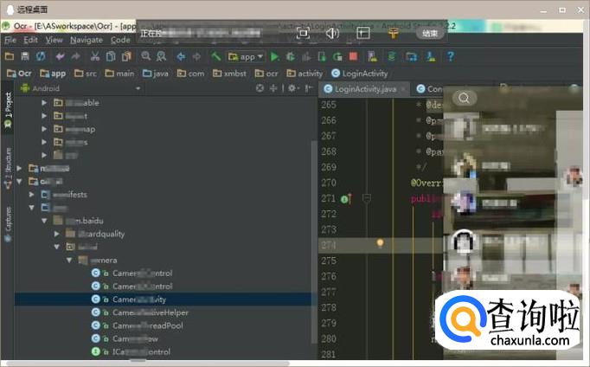The width and height of the screenshot is (590, 367).
Task: Collapse the baidu package folder
Action: [44, 221]
